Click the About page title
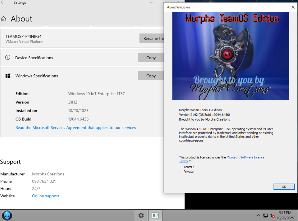This screenshot has height=221, width=298. (x=21, y=19)
